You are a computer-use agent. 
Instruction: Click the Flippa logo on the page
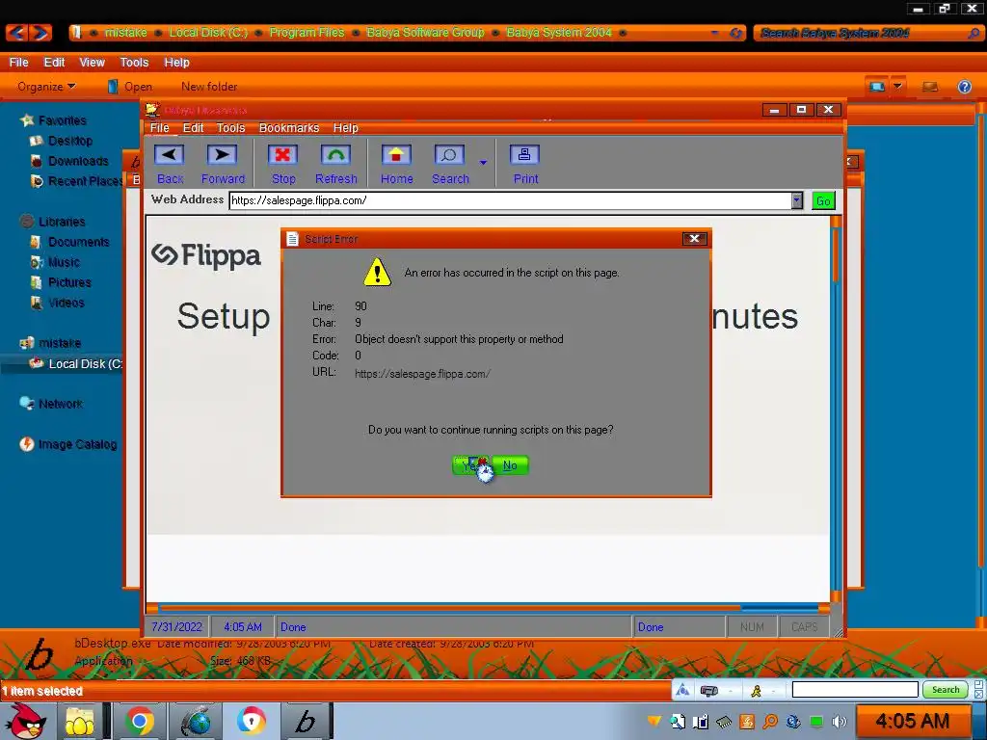click(206, 255)
